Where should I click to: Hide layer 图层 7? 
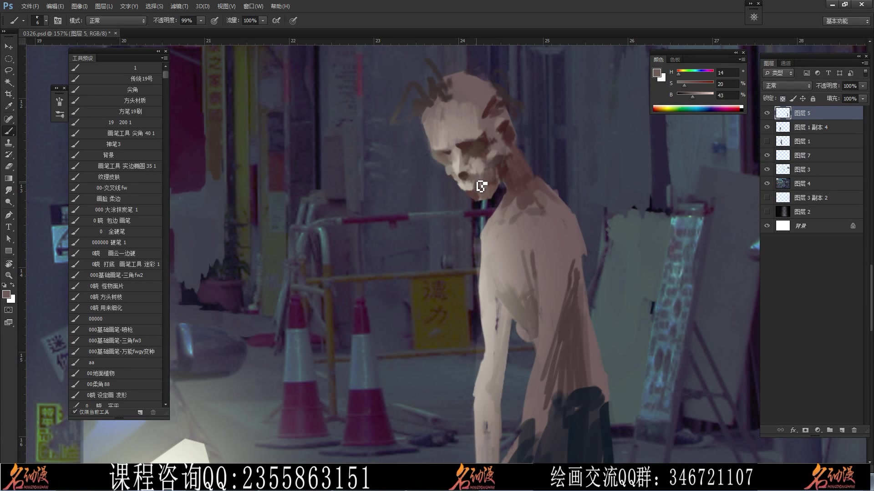click(x=767, y=155)
